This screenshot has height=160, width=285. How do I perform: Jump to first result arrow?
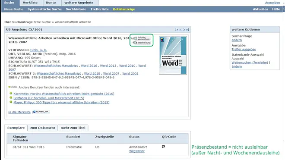tap(177, 29)
